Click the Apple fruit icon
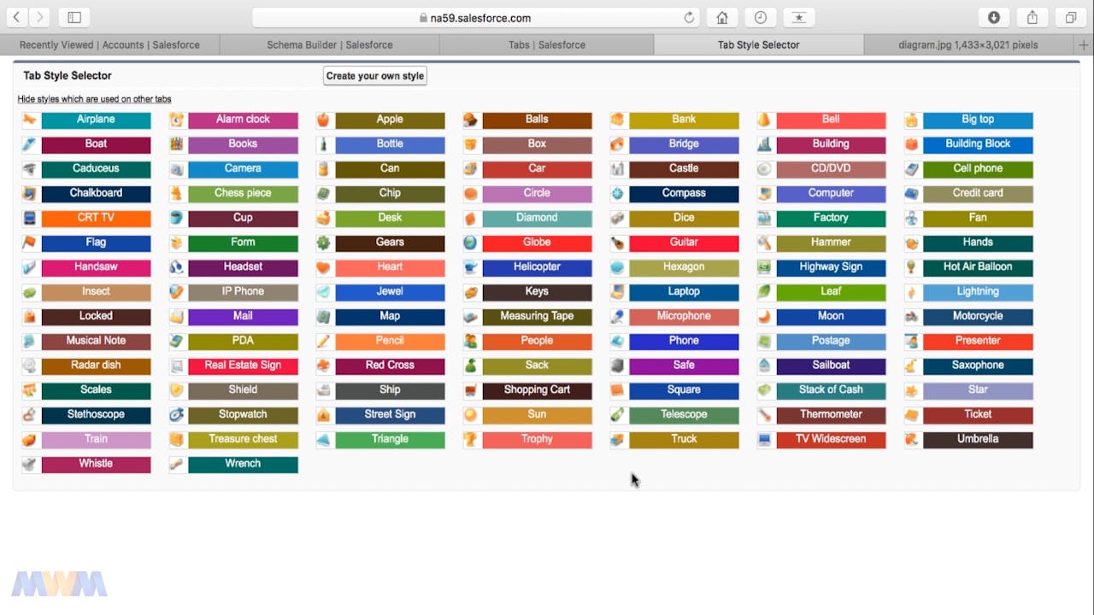Screen dimensions: 1094x615 point(324,120)
